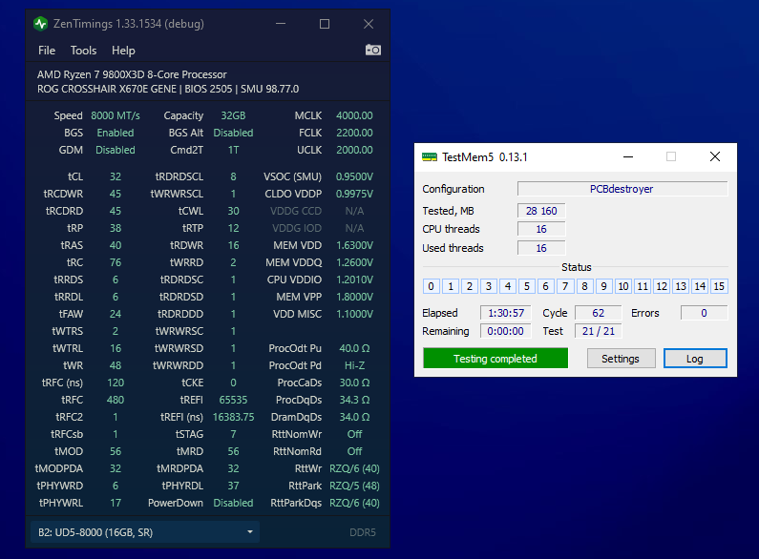Select thread status box 0
The height and width of the screenshot is (559, 759).
(432, 286)
